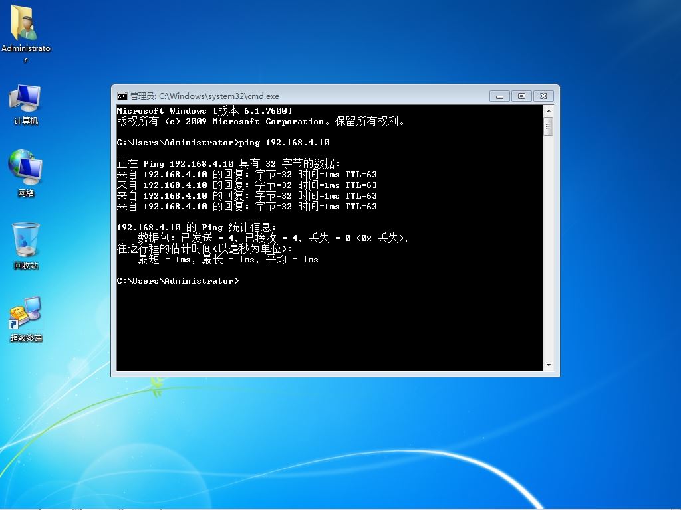Close the cmd.exe window

(x=543, y=96)
